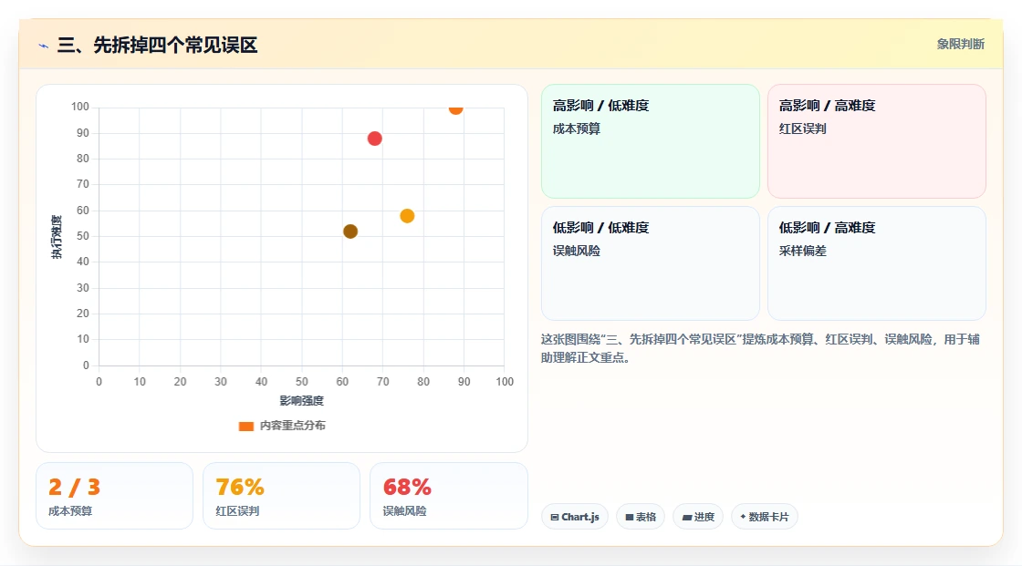Open the 76% 红区误判 stat card

point(282,496)
